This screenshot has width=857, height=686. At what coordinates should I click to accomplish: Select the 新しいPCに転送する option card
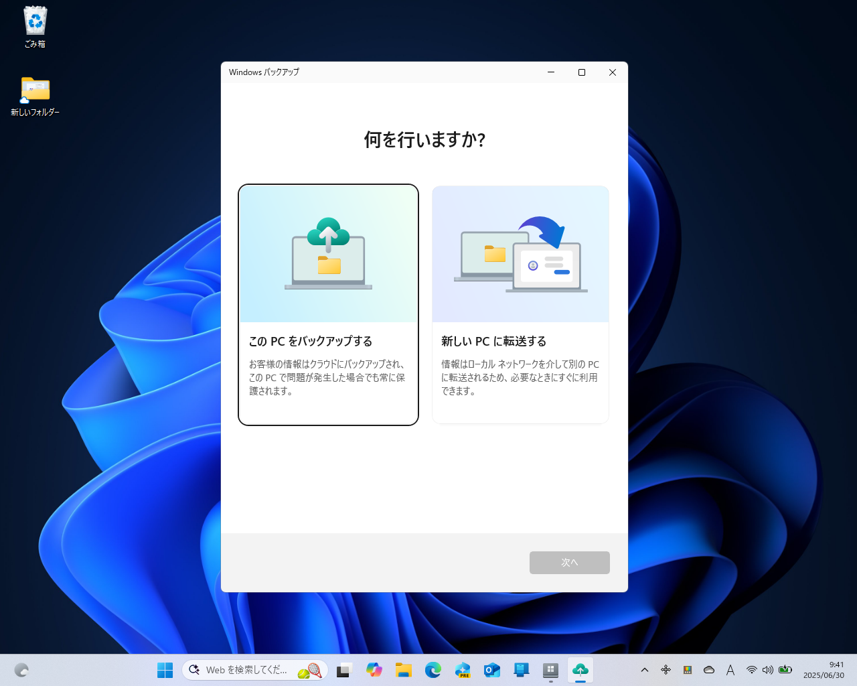coord(520,305)
